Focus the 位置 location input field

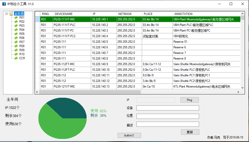(x=168, y=116)
